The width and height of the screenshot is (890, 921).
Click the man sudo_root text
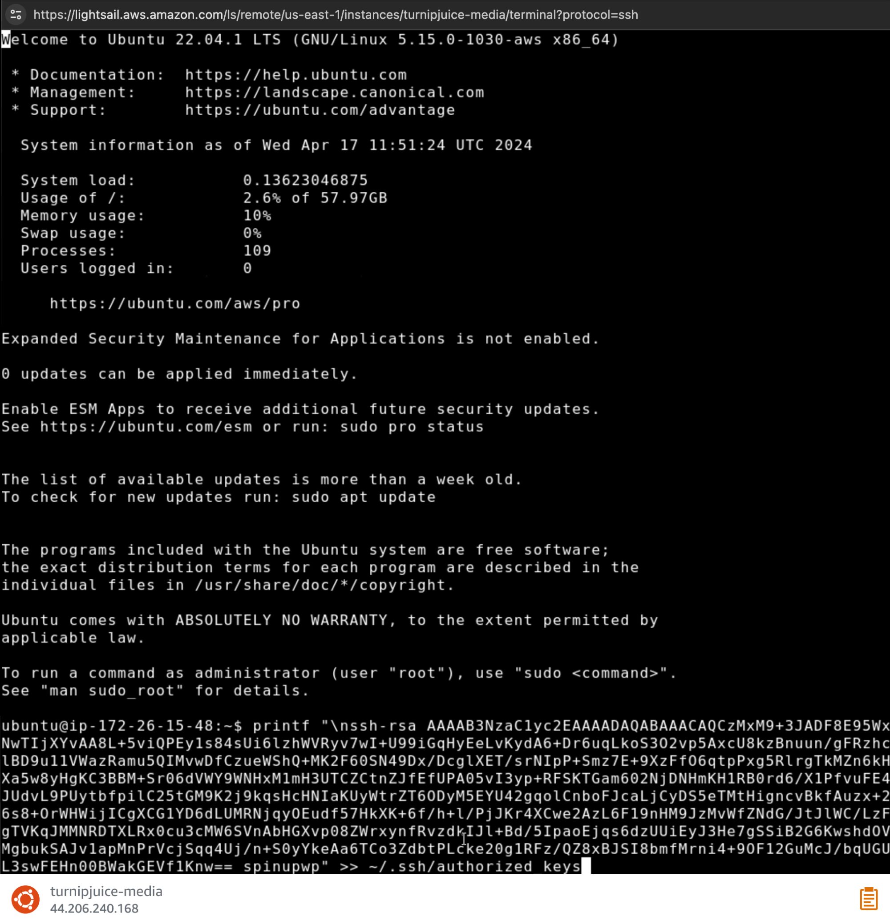[x=112, y=691]
